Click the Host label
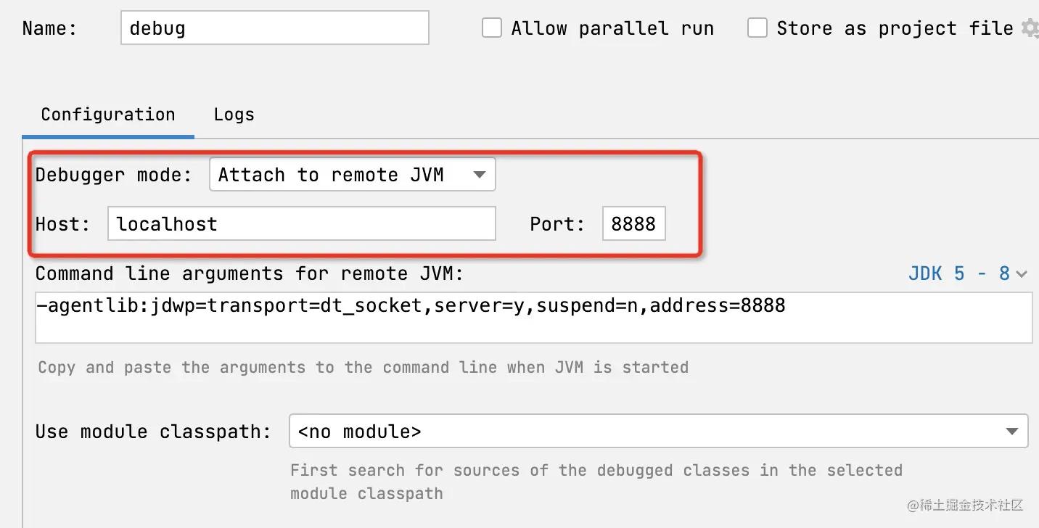This screenshot has height=528, width=1039. (x=62, y=223)
